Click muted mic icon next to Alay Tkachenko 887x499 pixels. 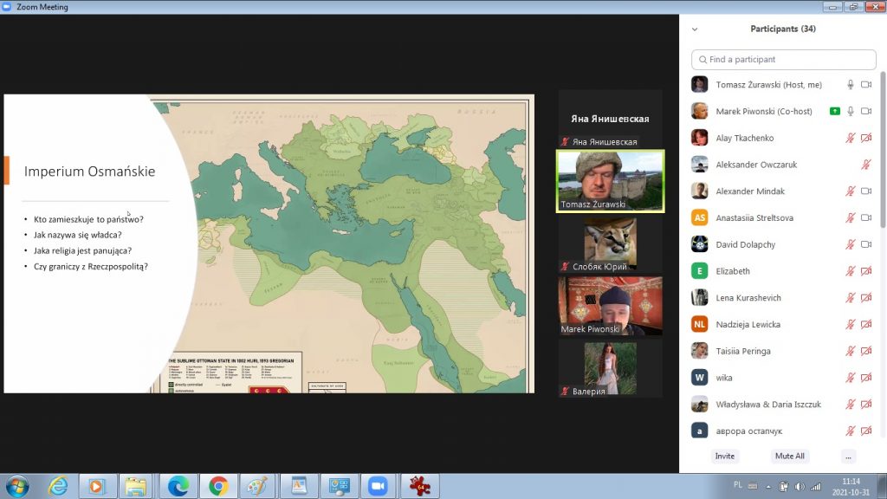[851, 139]
